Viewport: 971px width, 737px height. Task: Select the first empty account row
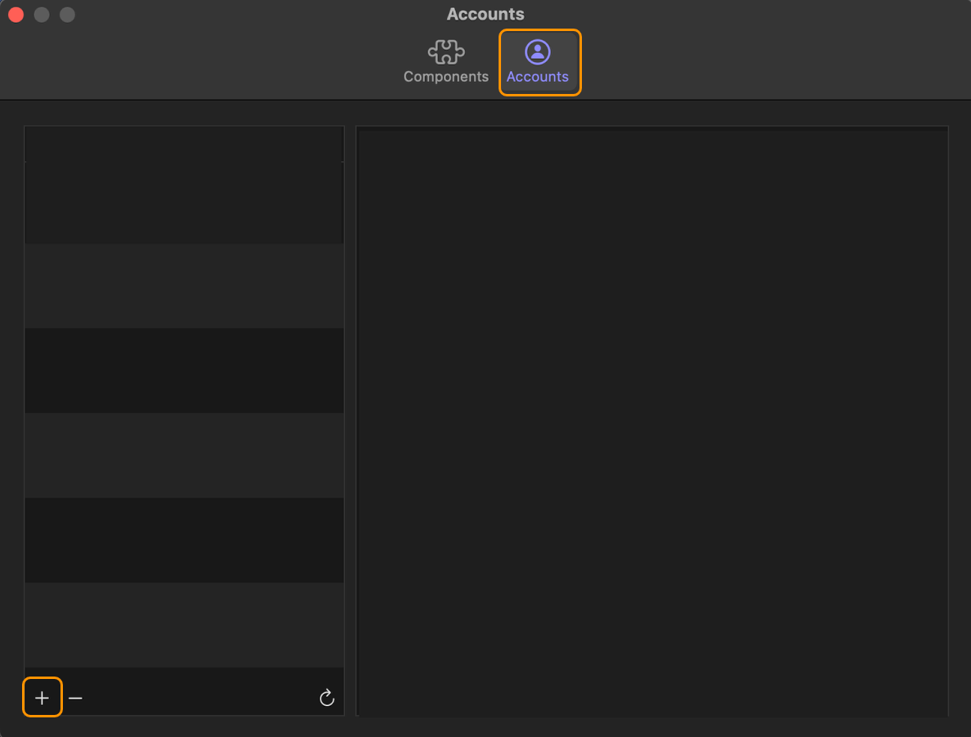tap(184, 203)
